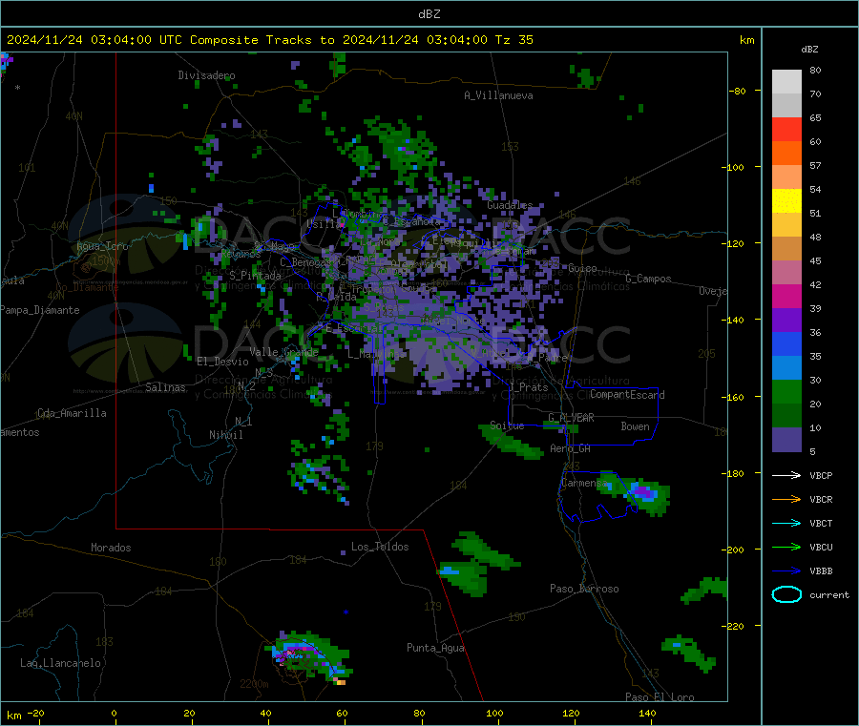Click the J_Prats map label
The image size is (859, 726).
[528, 387]
